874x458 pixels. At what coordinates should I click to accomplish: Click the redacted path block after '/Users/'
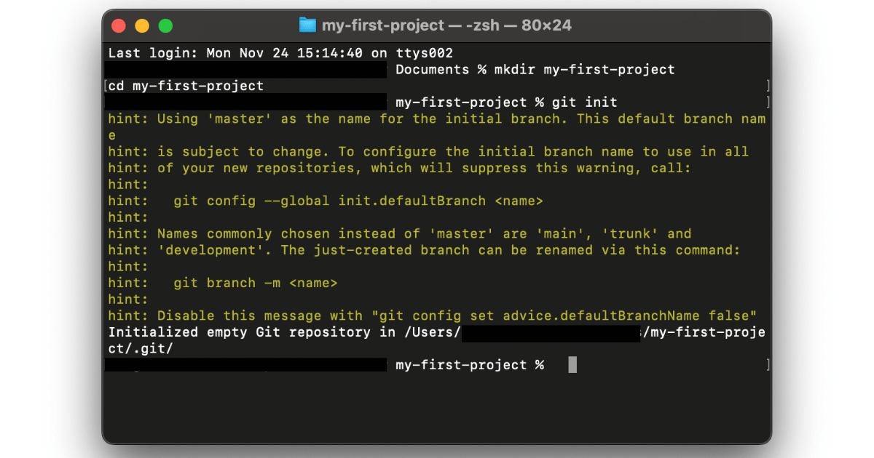coord(551,333)
